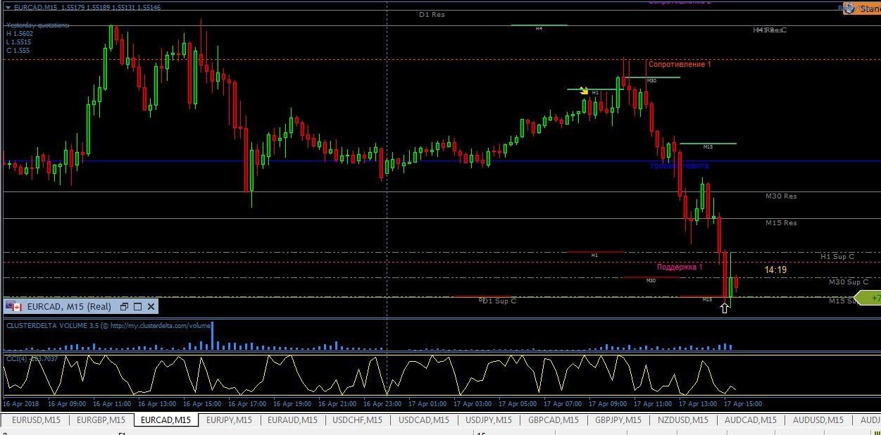881x435 pixels.
Task: Click the 'M30 Res' level label
Action: [x=781, y=196]
